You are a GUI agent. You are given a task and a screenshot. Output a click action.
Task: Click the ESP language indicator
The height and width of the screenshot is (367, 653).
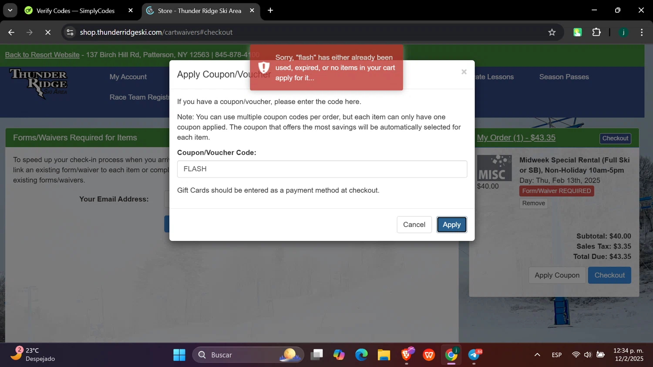pyautogui.click(x=556, y=355)
